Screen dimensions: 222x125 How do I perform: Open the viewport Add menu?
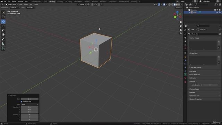point(31,5)
